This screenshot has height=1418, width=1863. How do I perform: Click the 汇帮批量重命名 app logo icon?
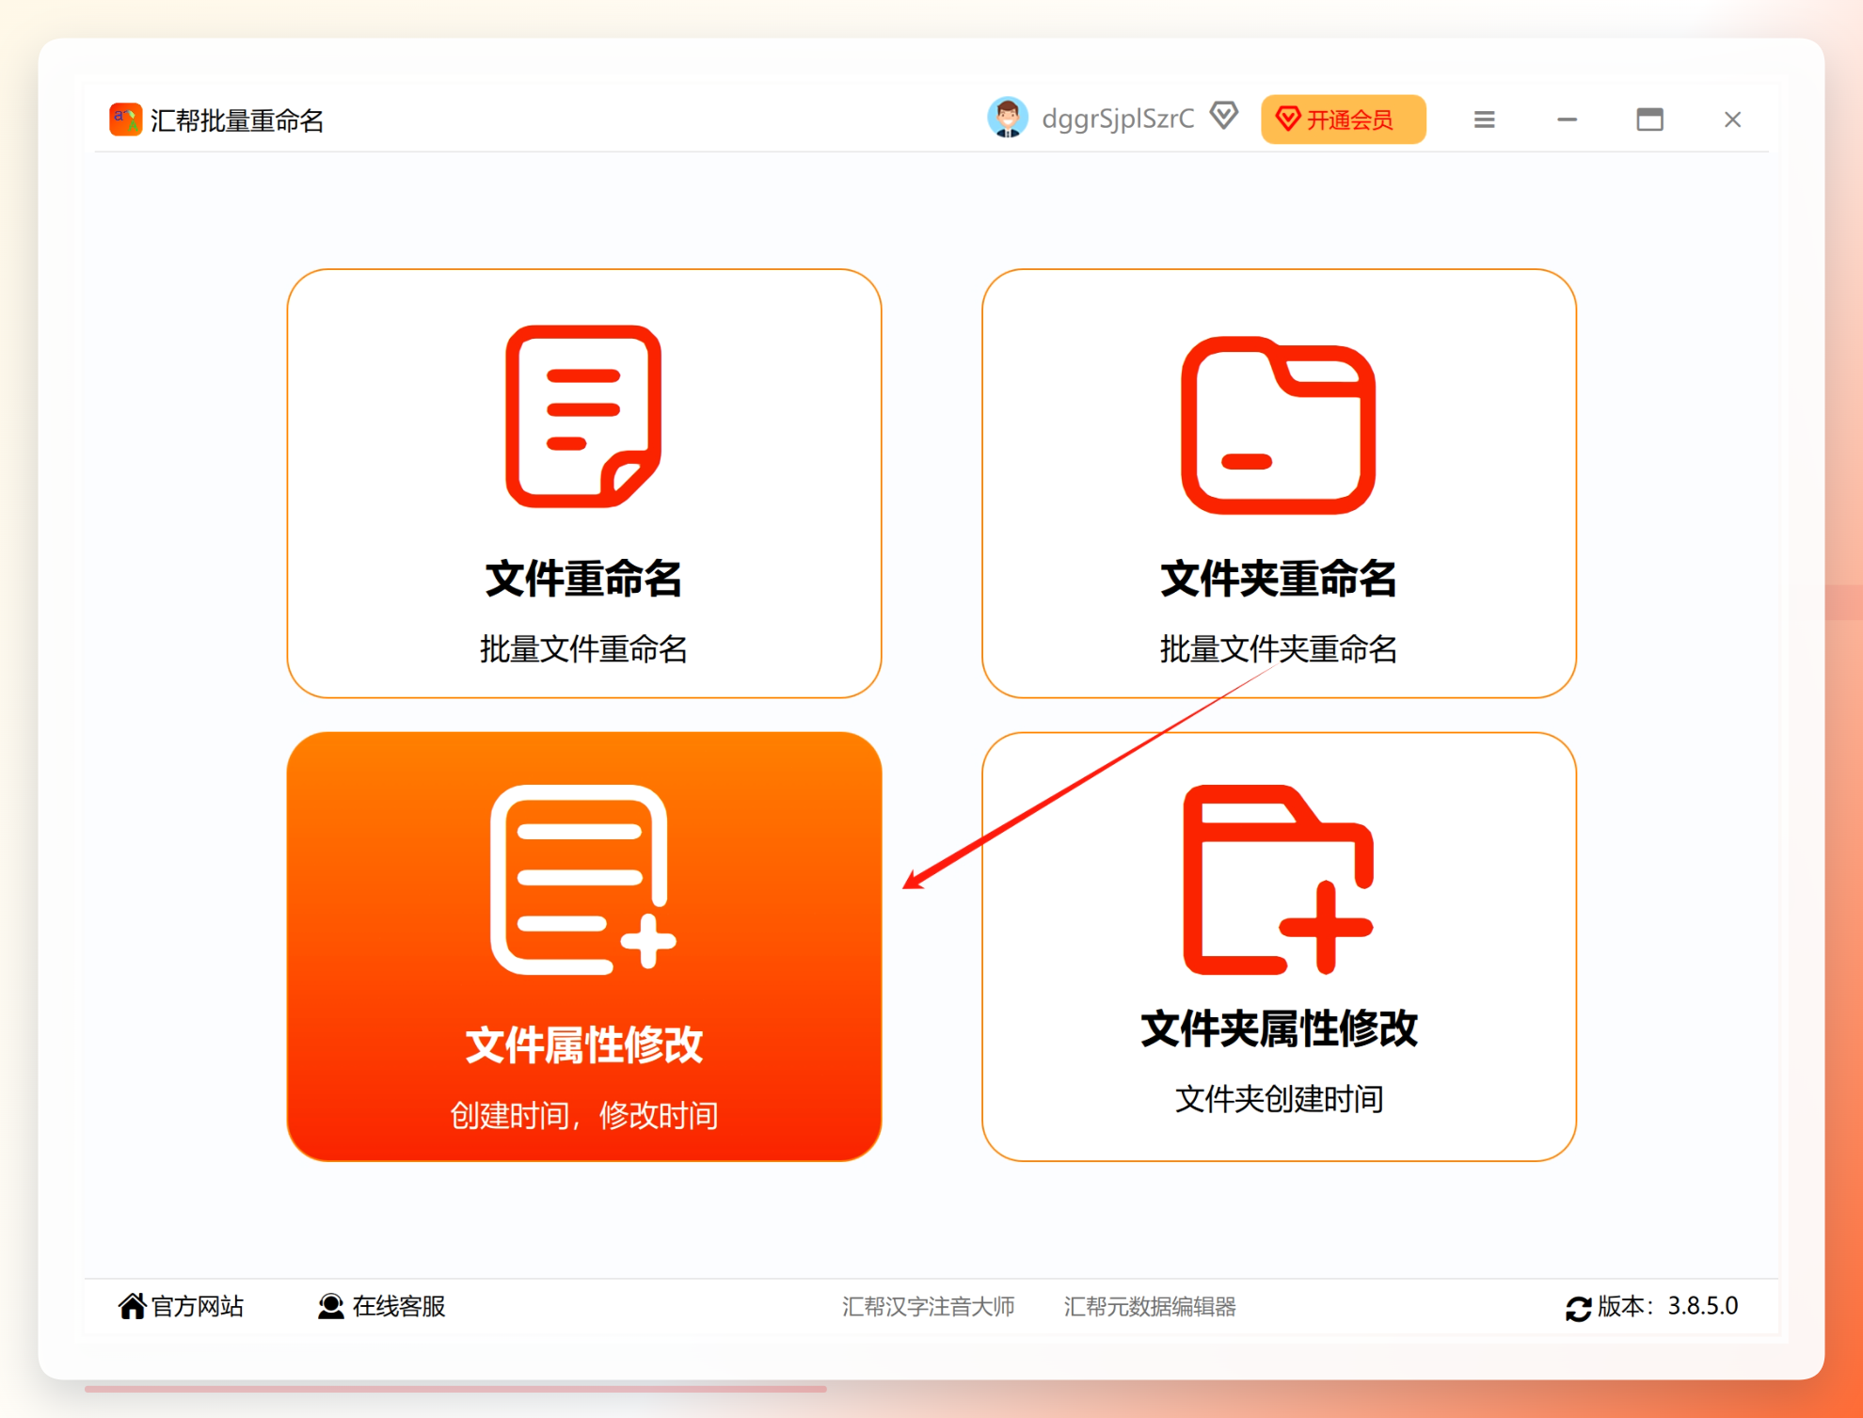[x=125, y=119]
